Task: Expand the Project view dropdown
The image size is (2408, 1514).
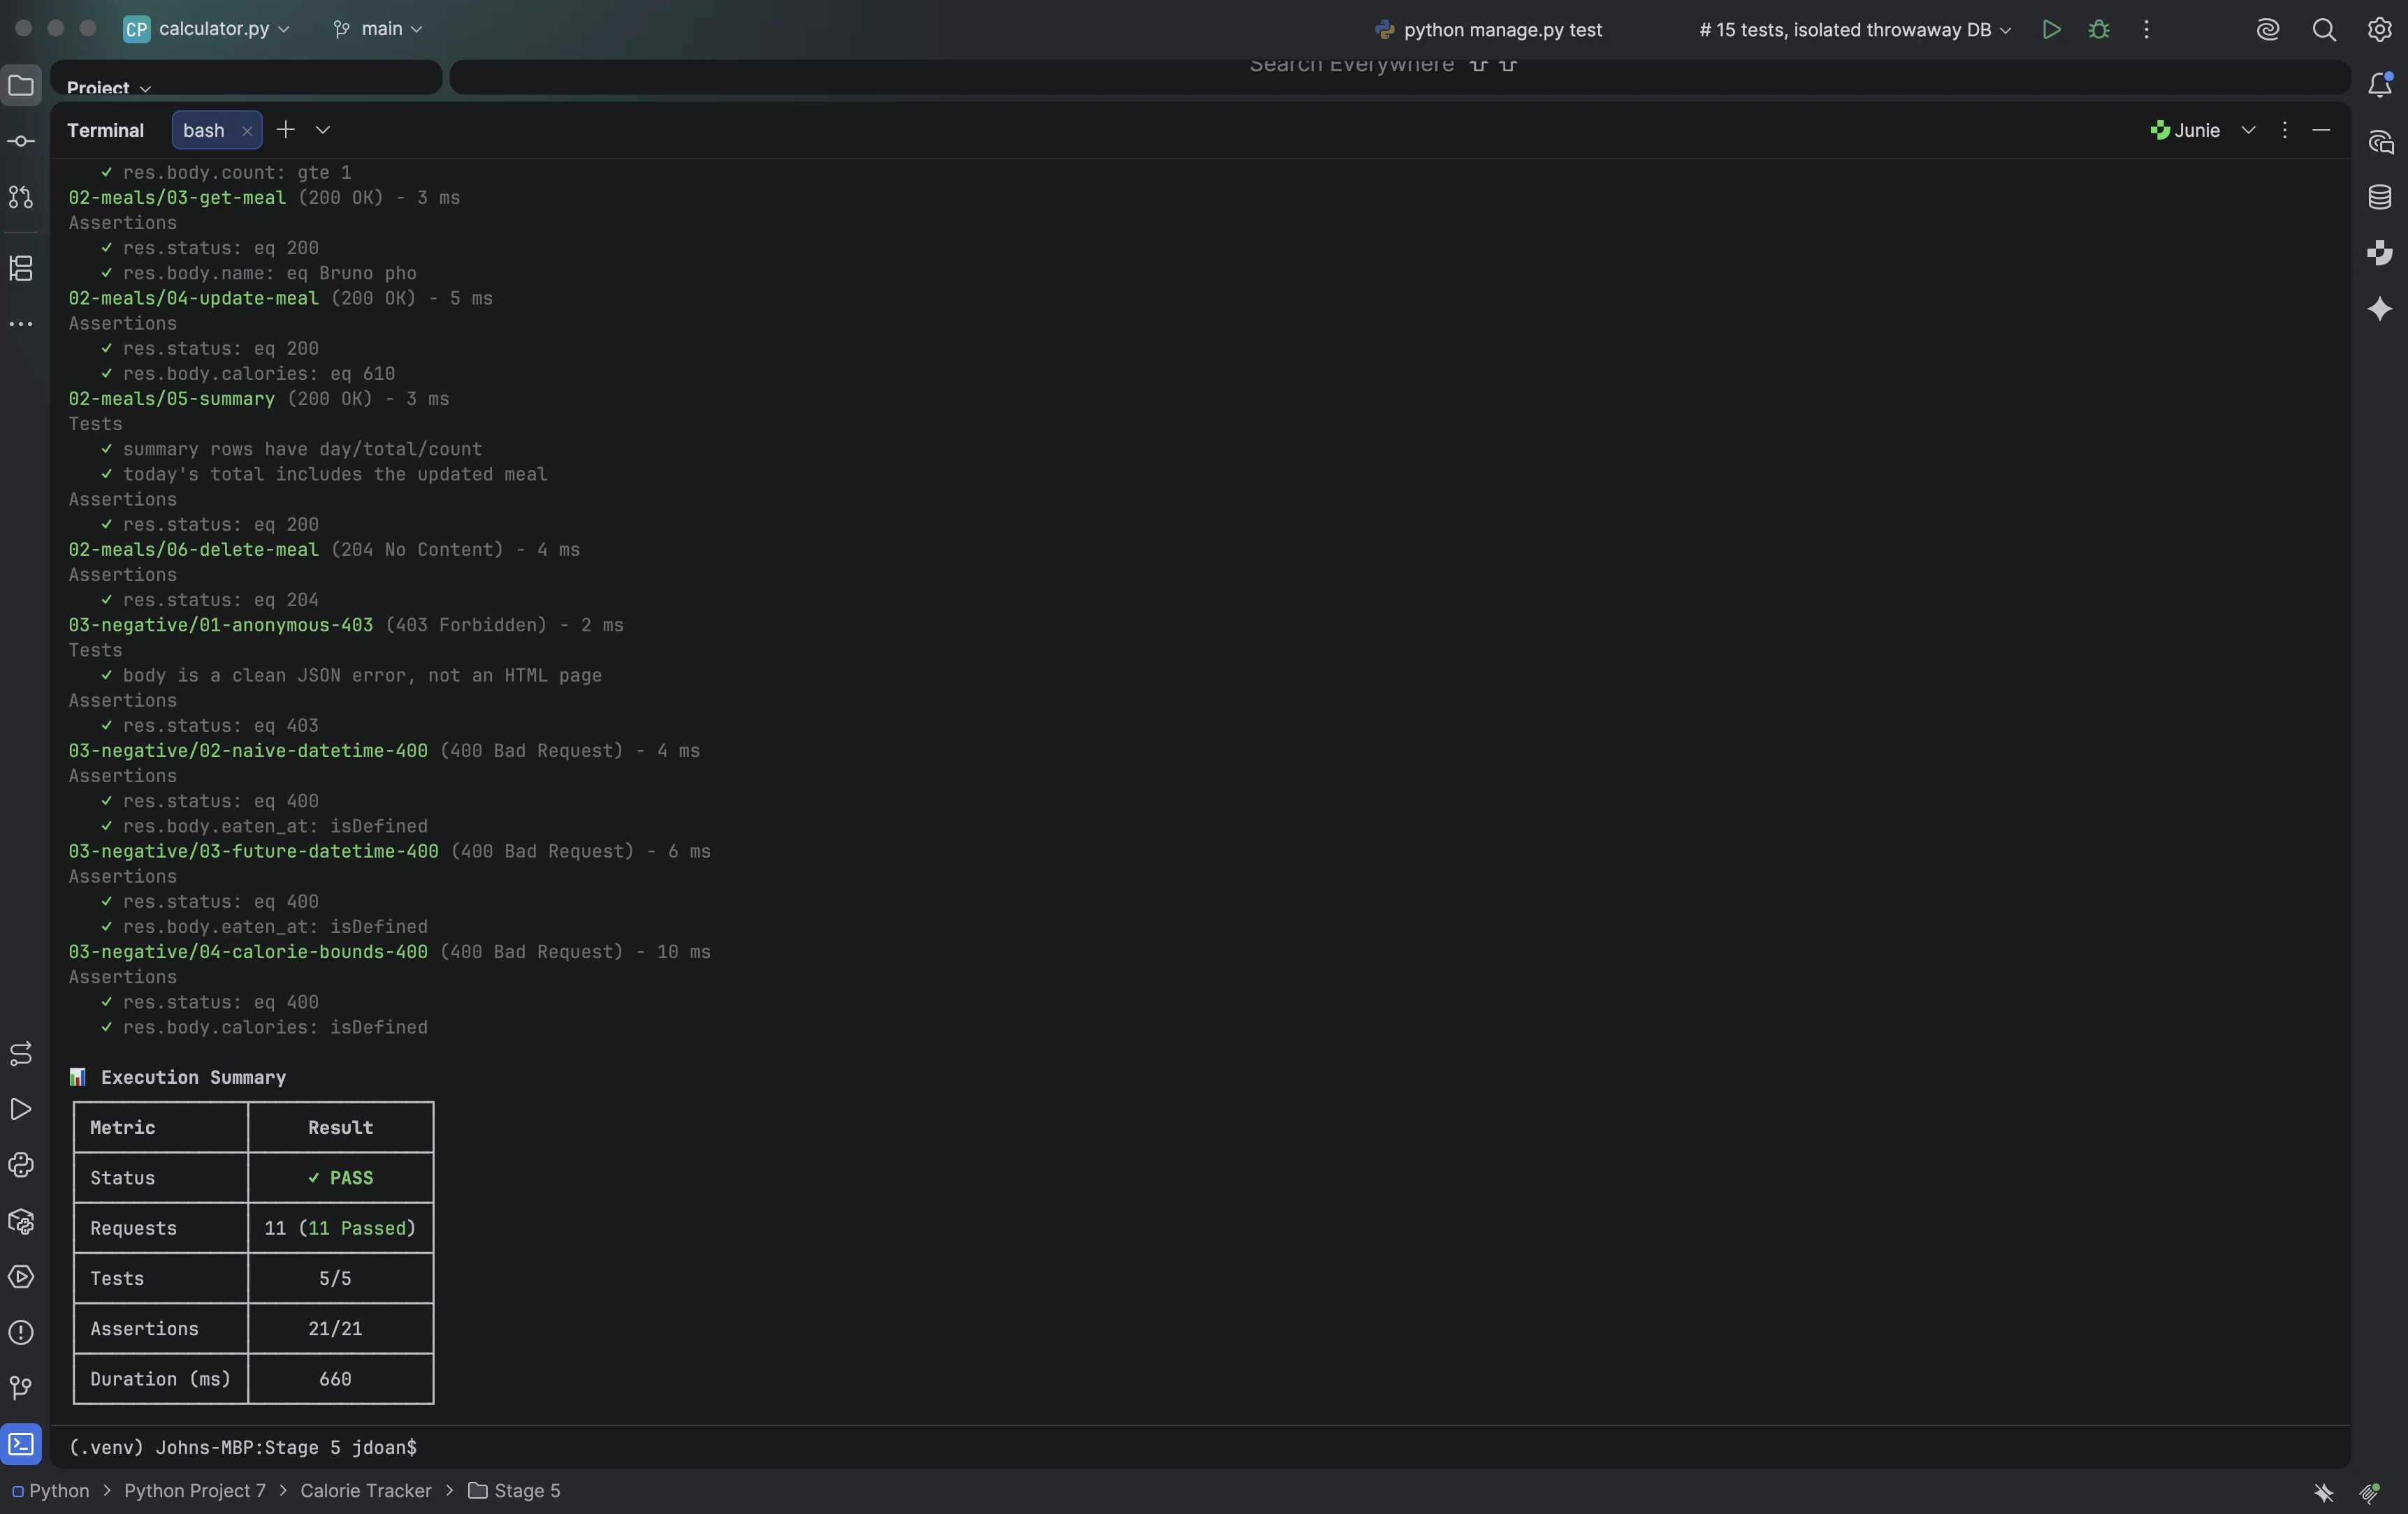Action: tap(109, 88)
